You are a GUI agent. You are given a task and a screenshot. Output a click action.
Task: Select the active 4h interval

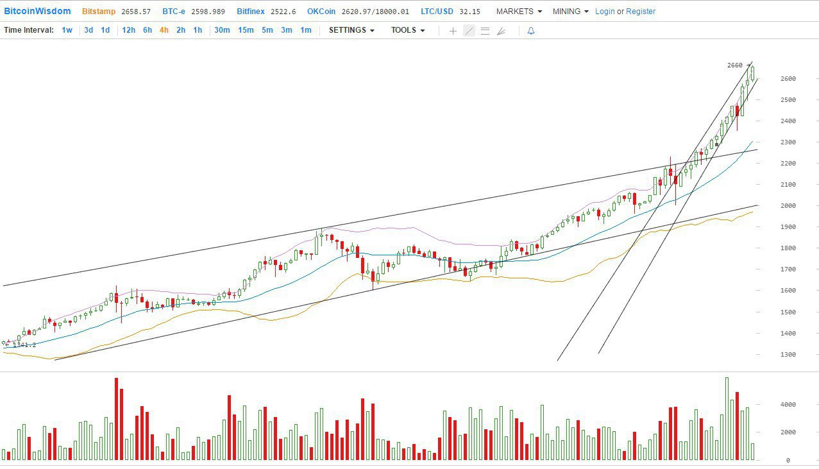[164, 30]
